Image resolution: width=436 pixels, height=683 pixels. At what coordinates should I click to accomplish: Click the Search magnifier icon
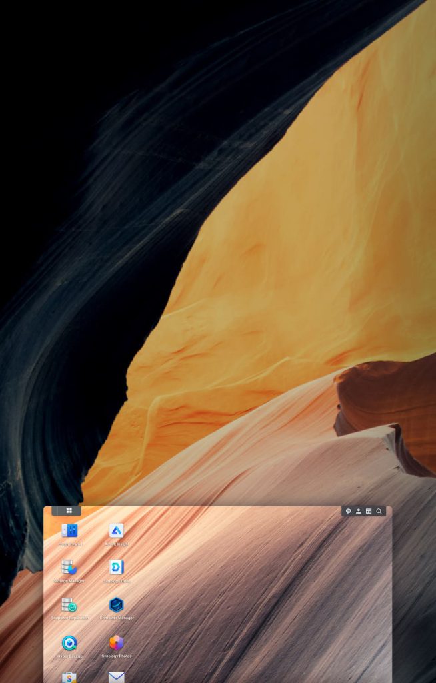click(379, 511)
